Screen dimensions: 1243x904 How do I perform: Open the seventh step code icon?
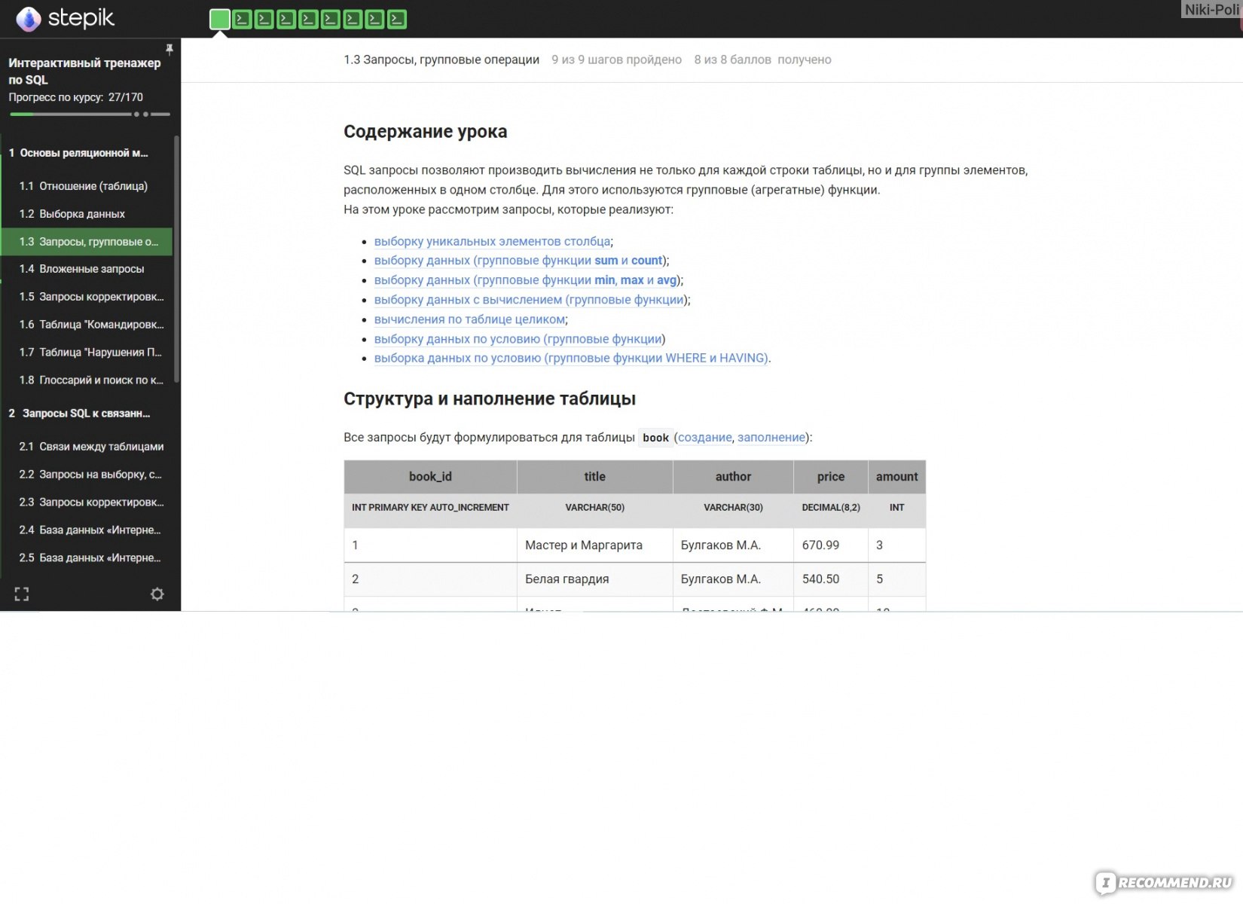353,19
